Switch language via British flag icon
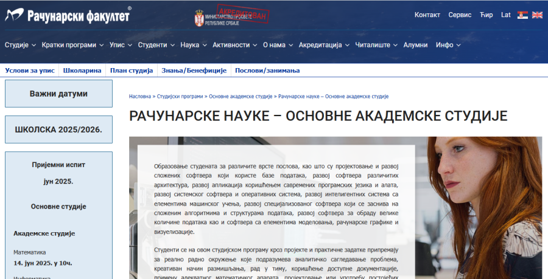Viewport: 548px width, 279px height. coord(537,15)
